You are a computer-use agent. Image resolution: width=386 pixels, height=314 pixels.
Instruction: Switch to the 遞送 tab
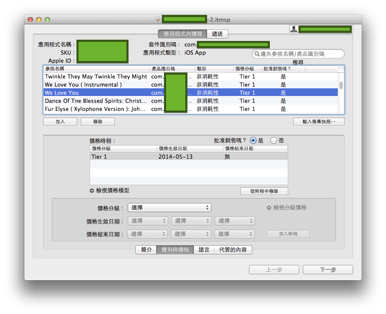(217, 34)
